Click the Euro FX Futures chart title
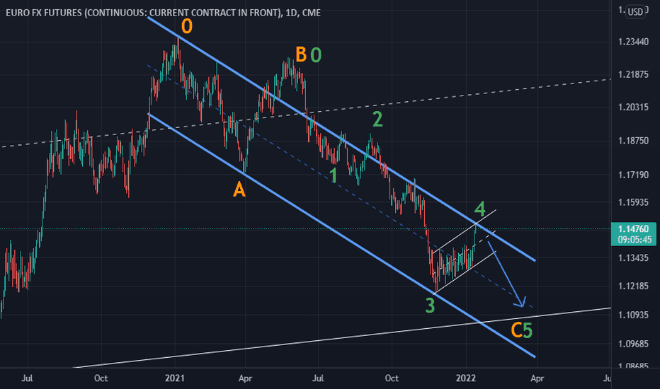 pyautogui.click(x=163, y=13)
